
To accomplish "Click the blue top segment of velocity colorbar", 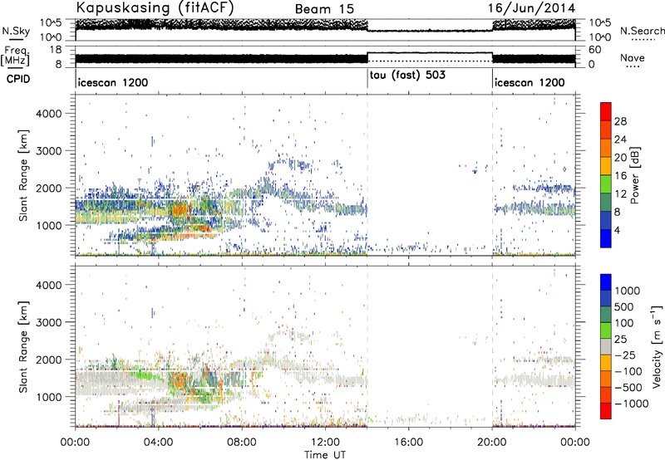I will 606,282.
